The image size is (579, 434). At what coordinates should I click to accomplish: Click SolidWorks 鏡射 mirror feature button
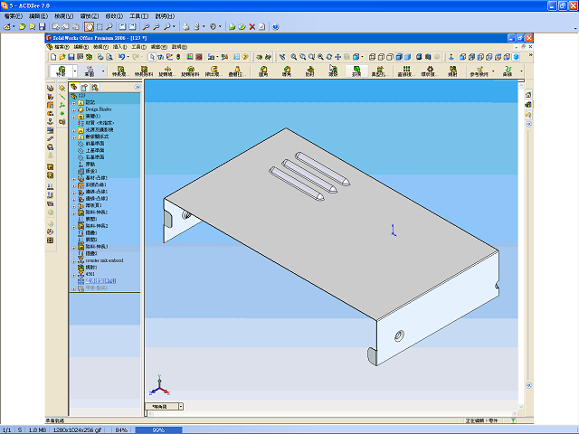452,71
